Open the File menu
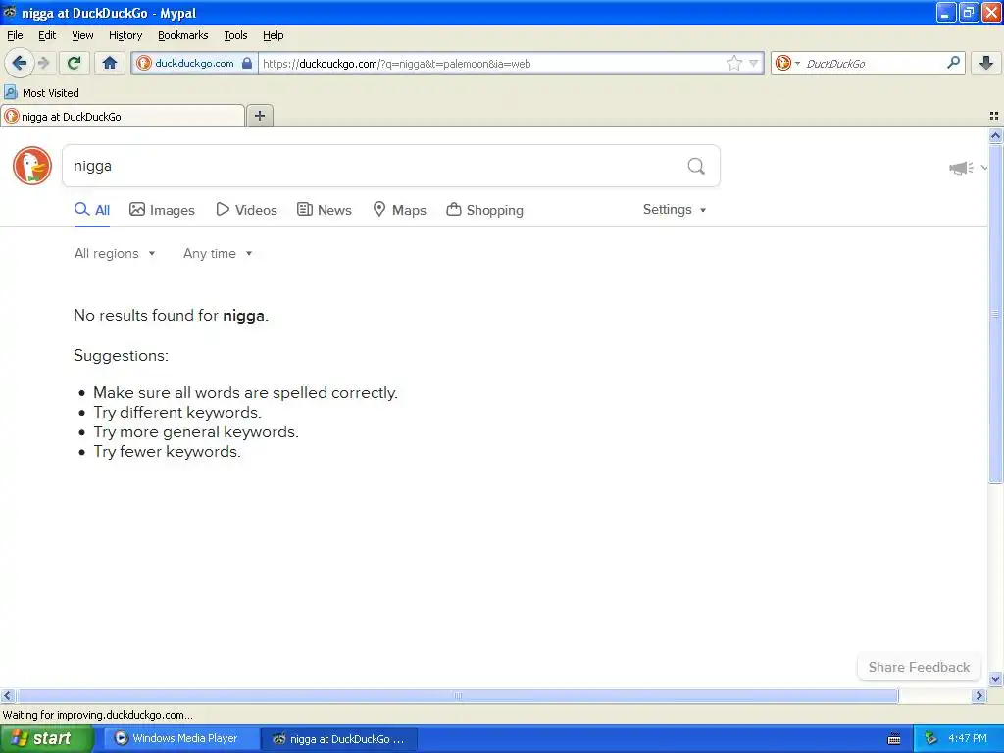The image size is (1004, 753). 15,36
